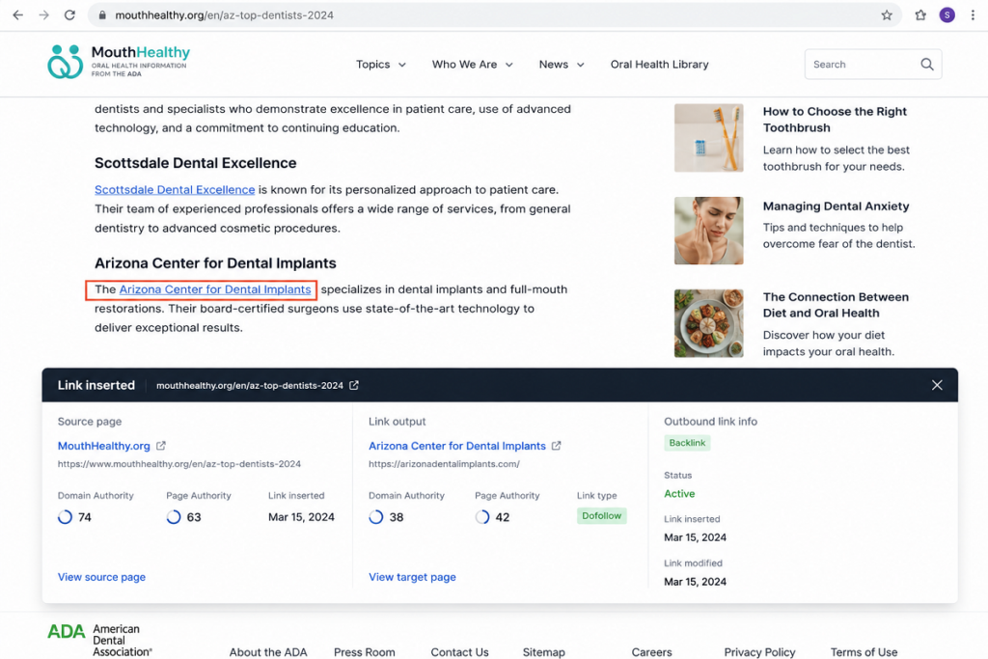Open the purple S profile avatar

click(947, 15)
